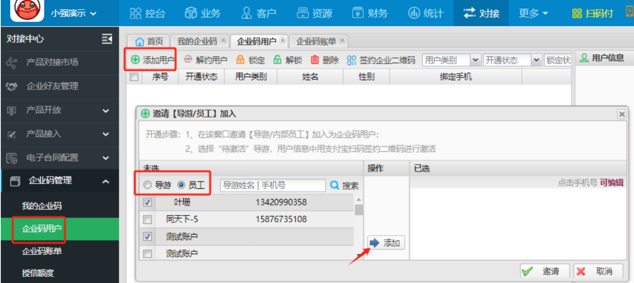Open 企业码账单 sidebar item

pos(42,251)
